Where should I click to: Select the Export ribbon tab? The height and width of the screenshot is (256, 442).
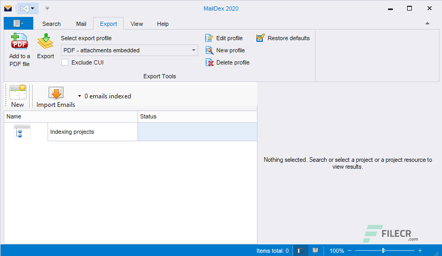(108, 24)
